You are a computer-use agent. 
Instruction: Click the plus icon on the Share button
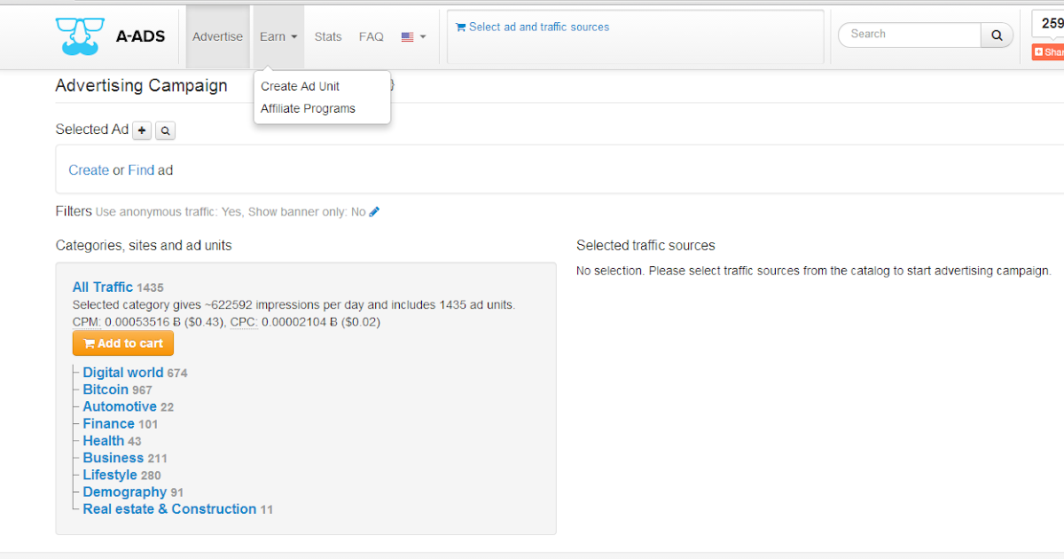1038,51
